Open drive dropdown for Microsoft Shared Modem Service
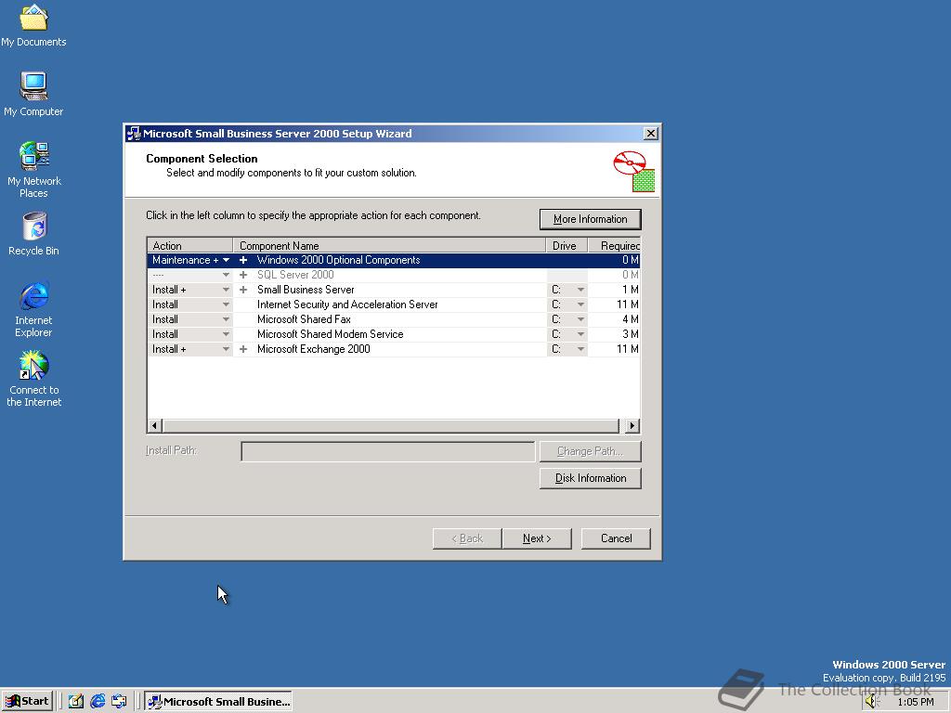The width and height of the screenshot is (951, 713). pos(580,334)
